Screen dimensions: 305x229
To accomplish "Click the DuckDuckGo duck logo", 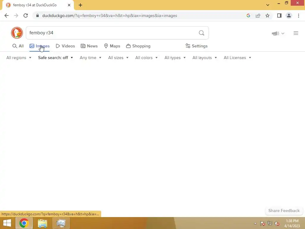I will [17, 33].
